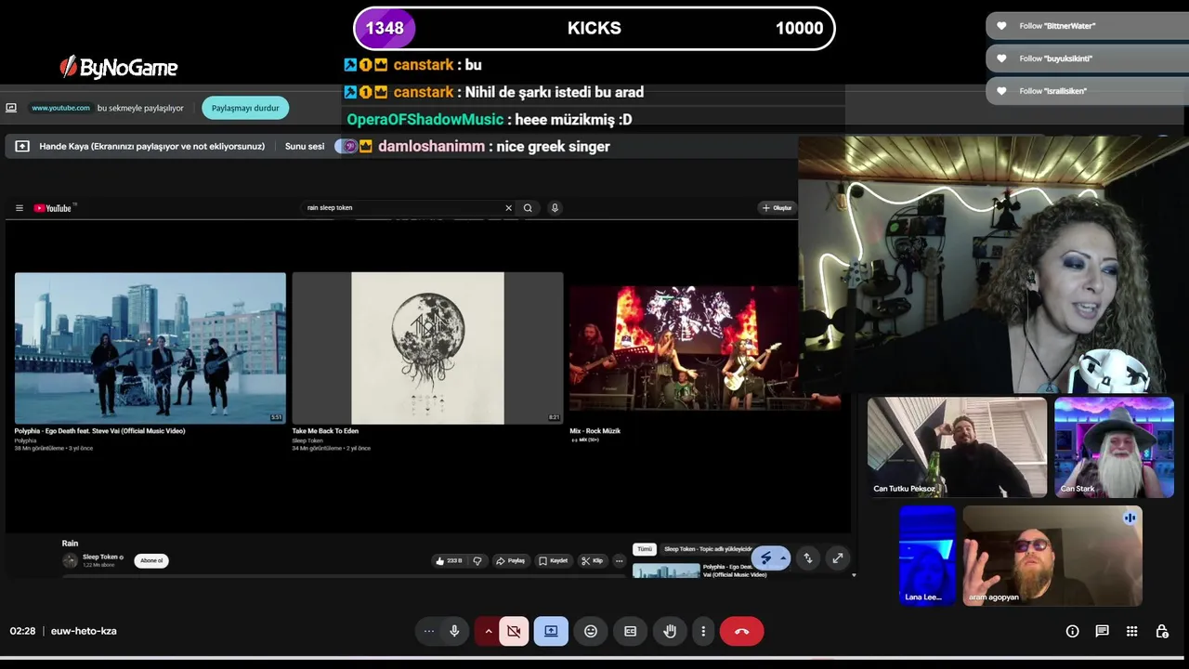Click the Sleep Token channel name
This screenshot has height=669, width=1189.
pyautogui.click(x=100, y=557)
